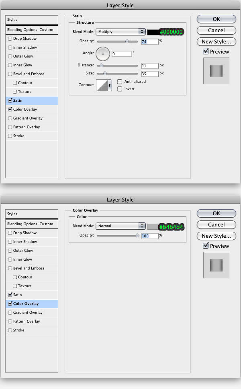Click the Satin Angle dial

103,54
